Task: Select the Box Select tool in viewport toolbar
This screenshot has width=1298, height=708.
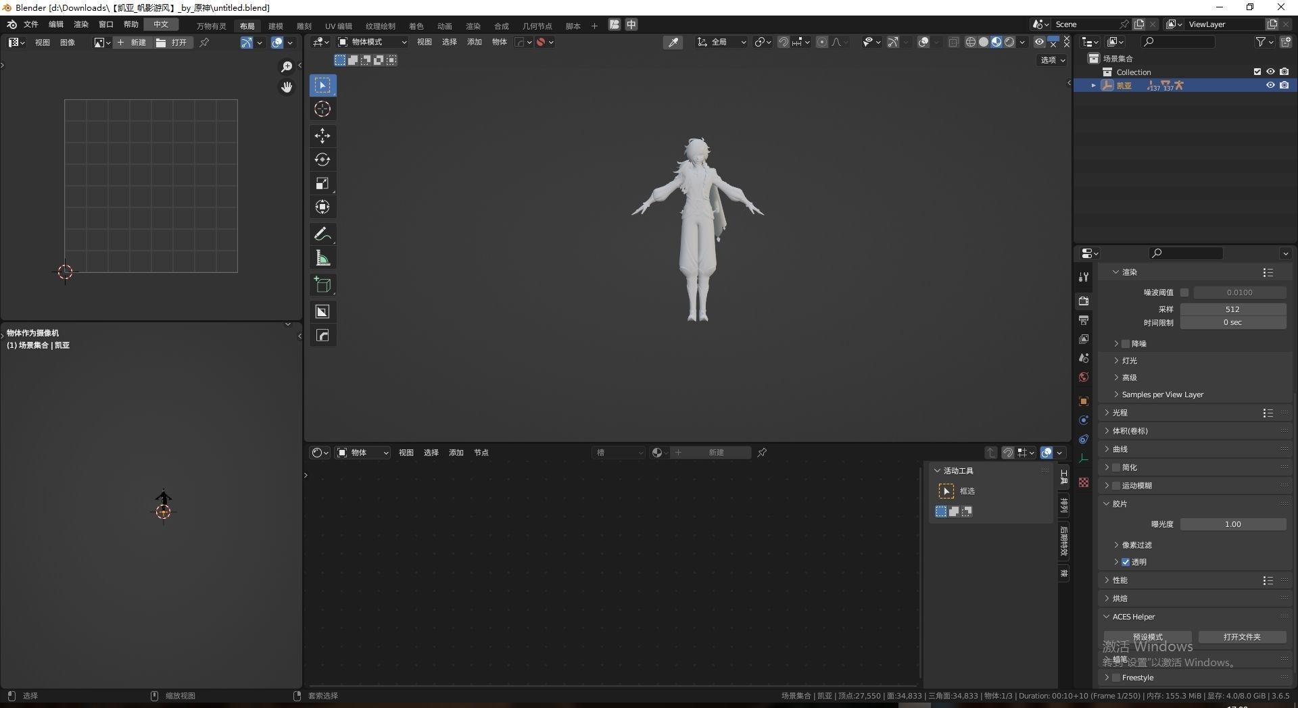Action: [322, 85]
